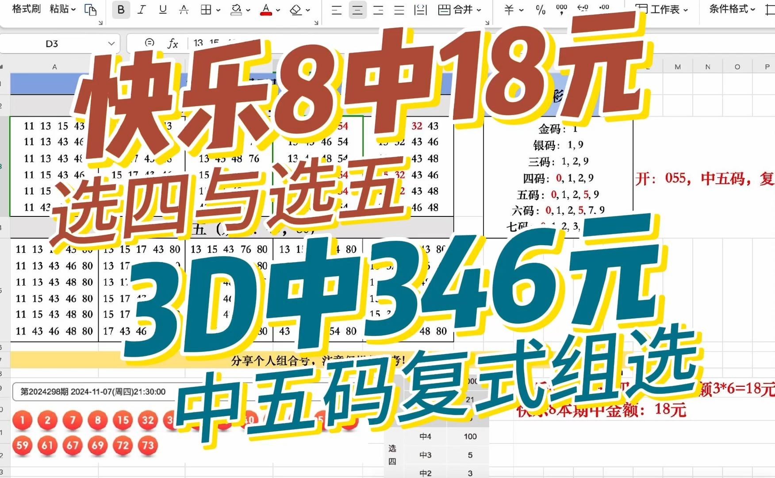Click the 中3 prize row label
The height and width of the screenshot is (478, 775).
(x=425, y=455)
